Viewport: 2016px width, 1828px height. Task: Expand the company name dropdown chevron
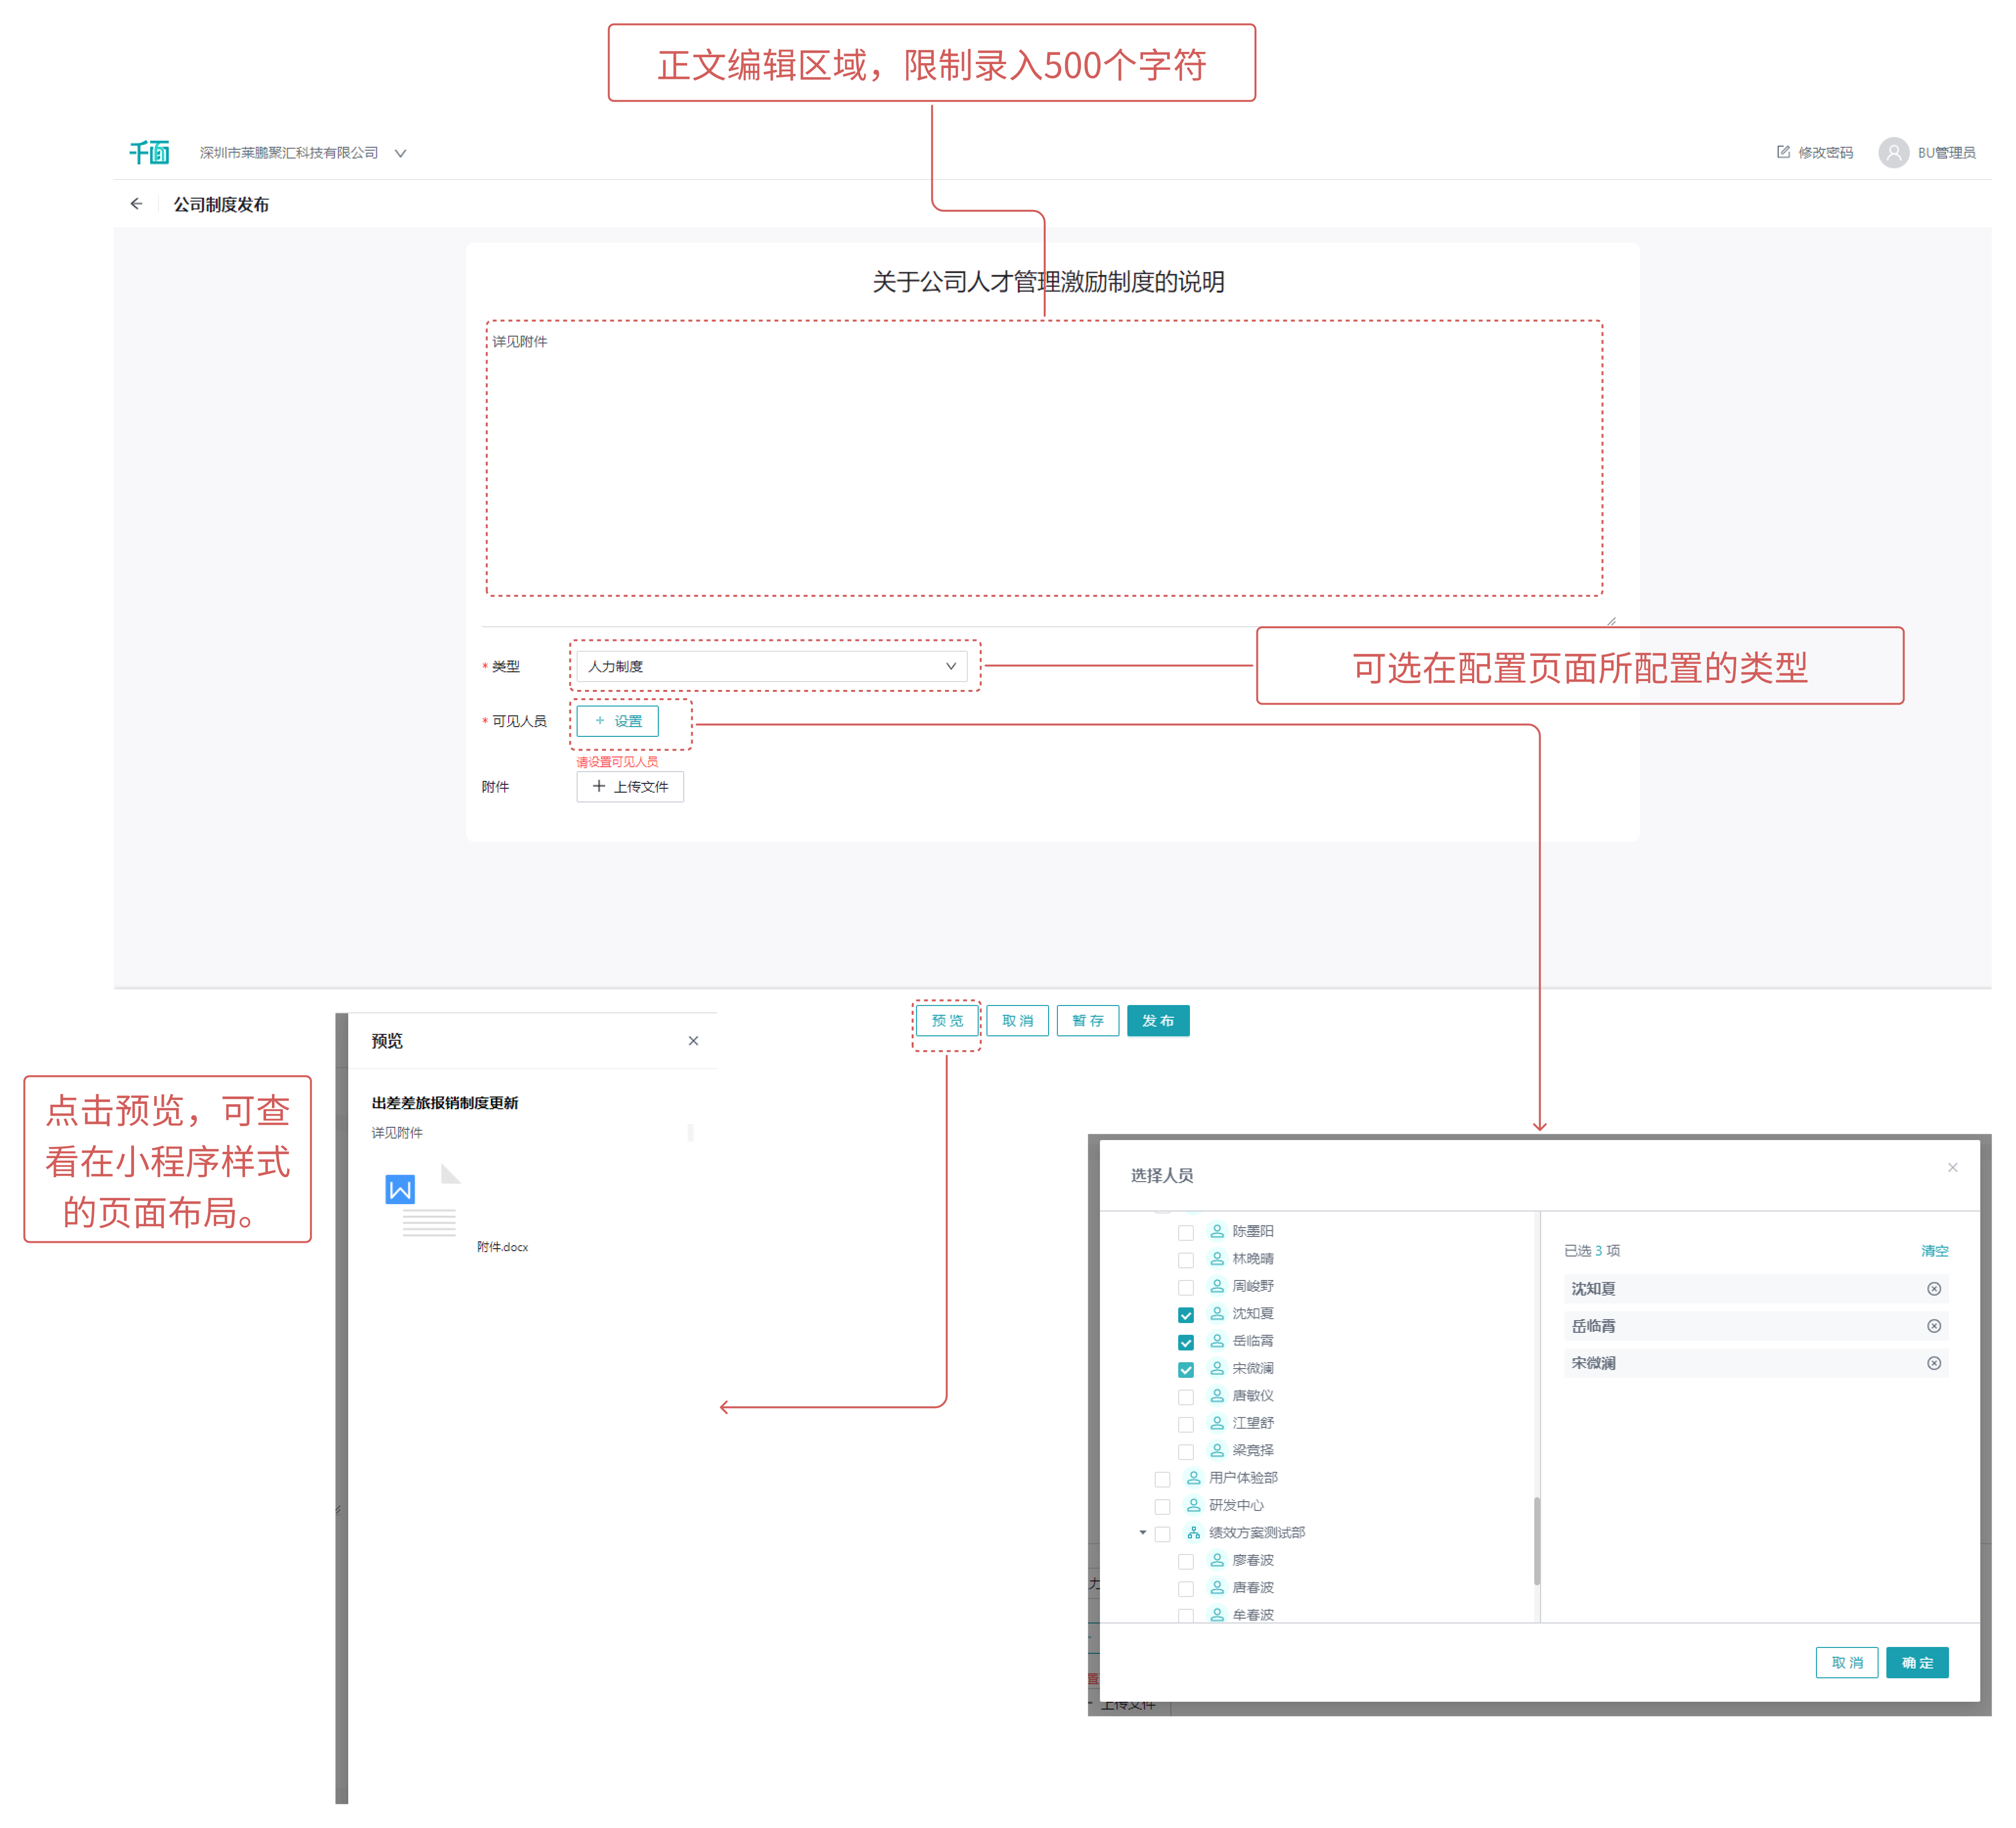pos(400,153)
